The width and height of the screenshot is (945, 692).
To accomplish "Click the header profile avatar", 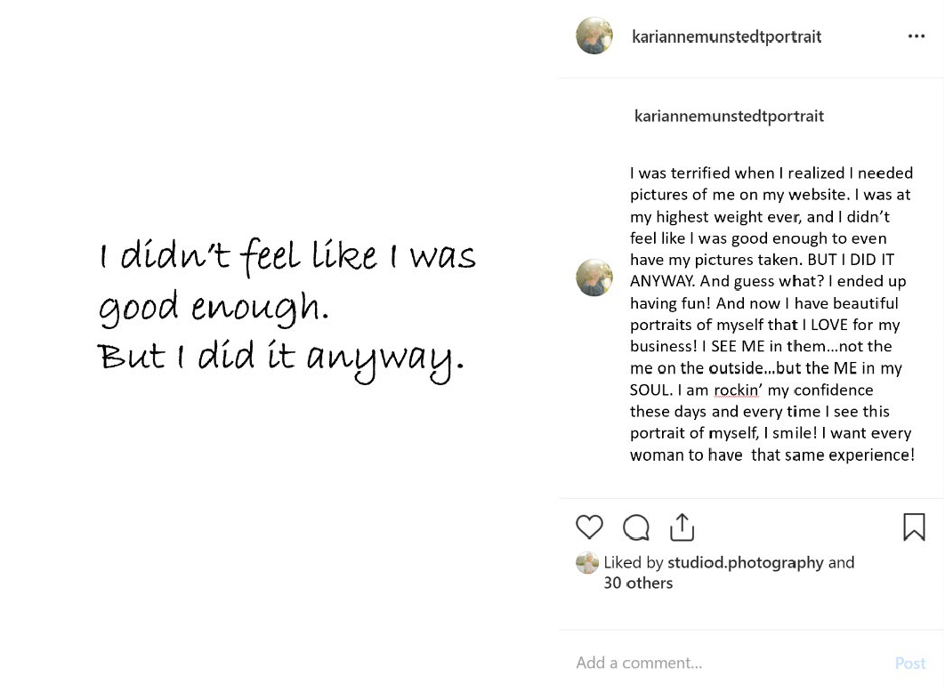I will [594, 36].
